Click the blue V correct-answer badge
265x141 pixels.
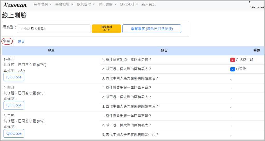[x=232, y=69]
